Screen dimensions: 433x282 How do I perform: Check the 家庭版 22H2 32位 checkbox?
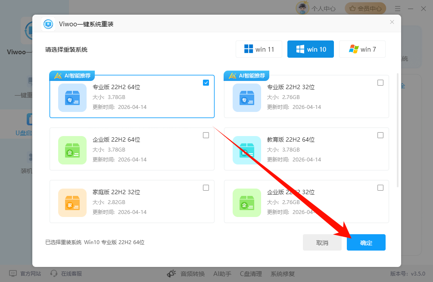coord(206,188)
